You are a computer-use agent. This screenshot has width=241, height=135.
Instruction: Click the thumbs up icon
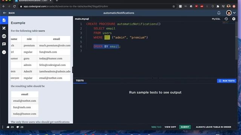pyautogui.click(x=8, y=127)
